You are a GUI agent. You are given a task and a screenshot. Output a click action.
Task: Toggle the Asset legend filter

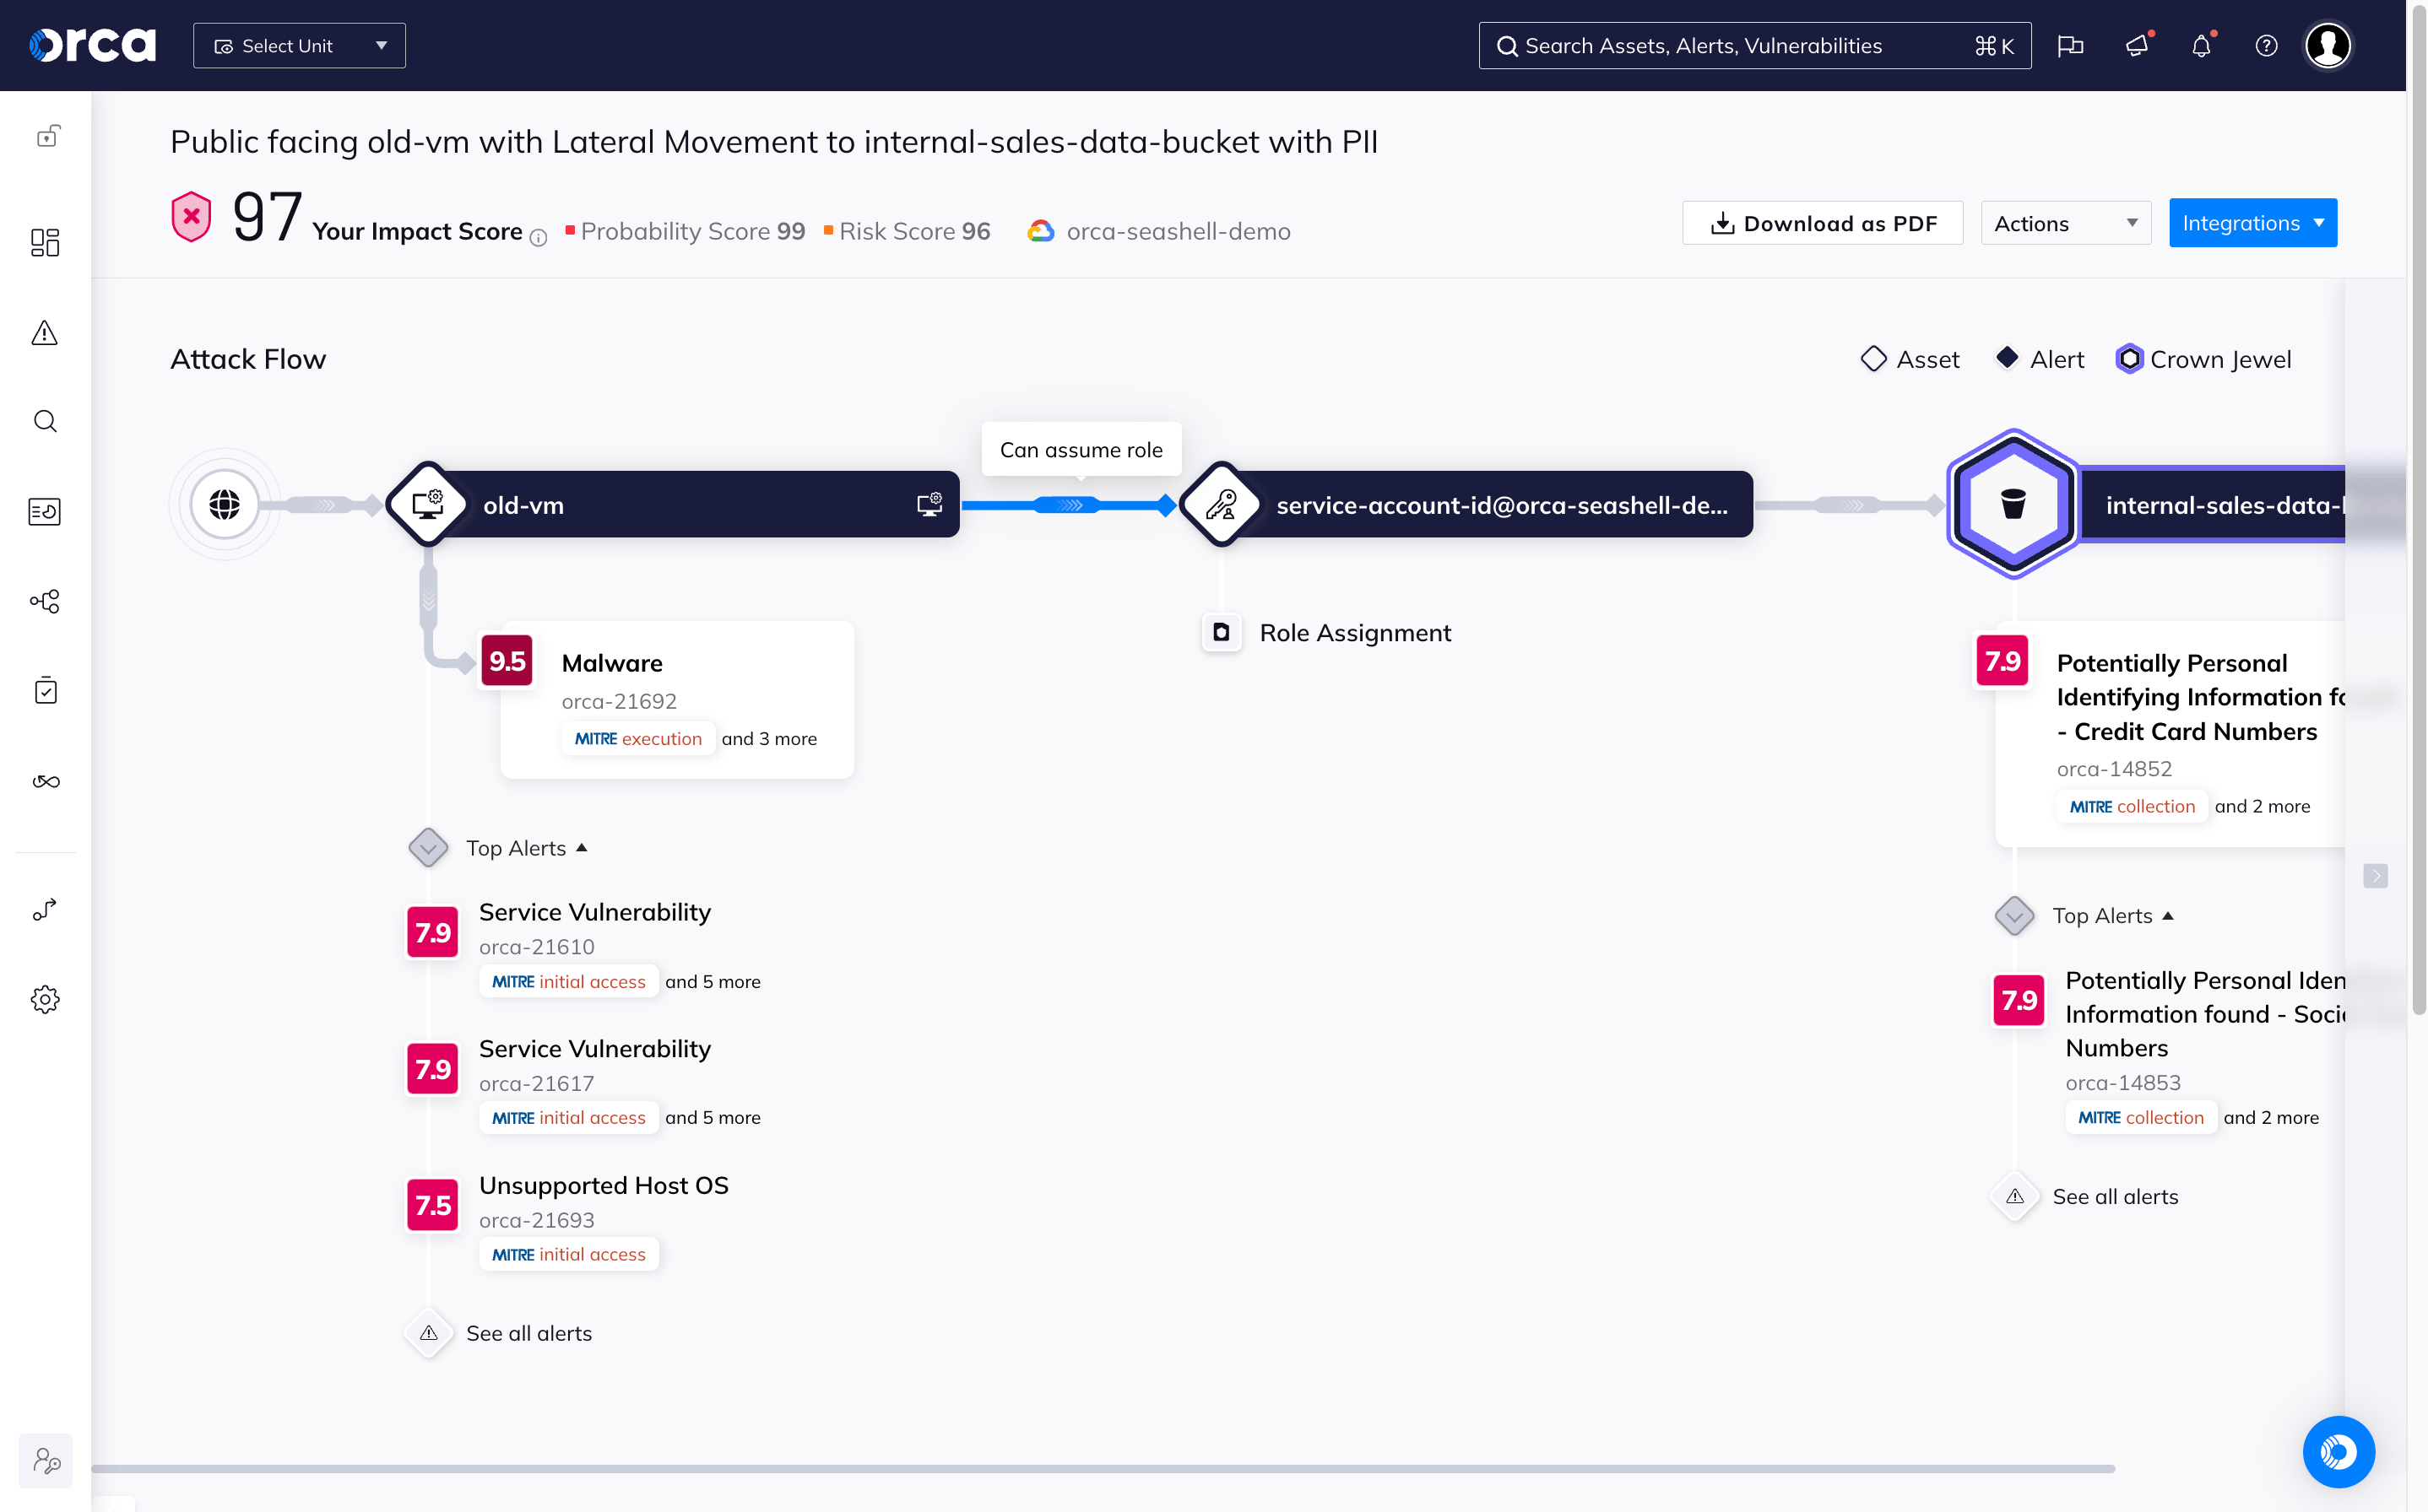pos(1909,359)
